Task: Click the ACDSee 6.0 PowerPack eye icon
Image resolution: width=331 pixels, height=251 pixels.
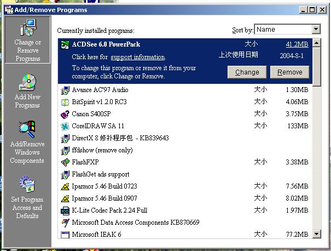Action: (x=65, y=44)
